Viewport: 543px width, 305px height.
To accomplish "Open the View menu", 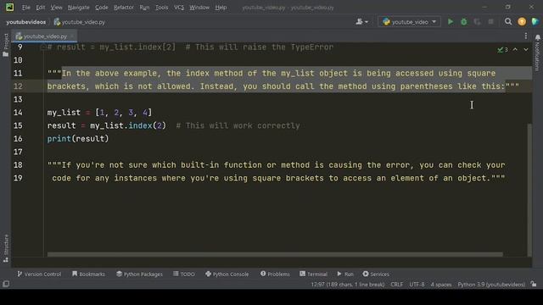I will point(56,8).
